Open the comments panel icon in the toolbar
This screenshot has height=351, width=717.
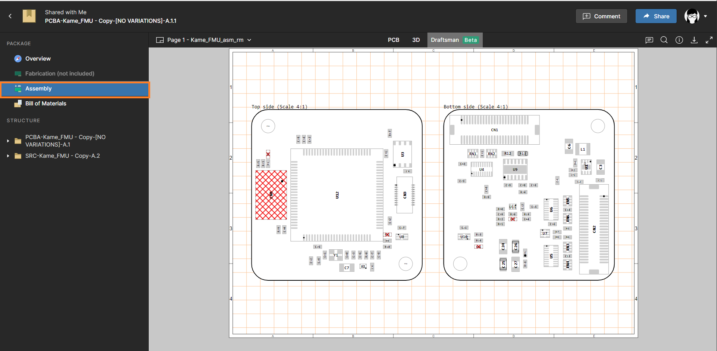(x=649, y=40)
